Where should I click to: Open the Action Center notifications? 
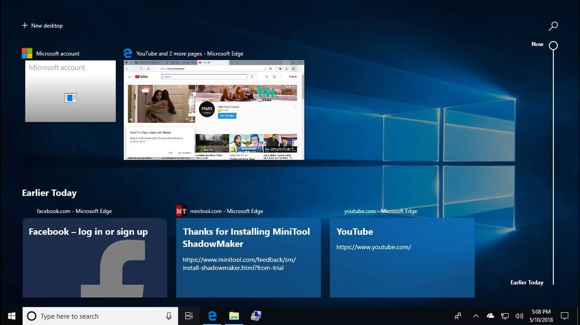point(565,316)
